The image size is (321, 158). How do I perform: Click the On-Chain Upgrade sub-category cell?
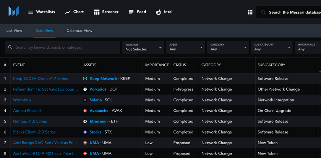click(274, 111)
